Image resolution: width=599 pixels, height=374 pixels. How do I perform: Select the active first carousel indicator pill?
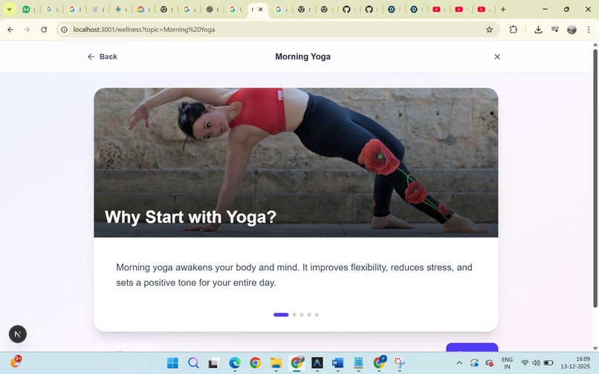point(281,315)
